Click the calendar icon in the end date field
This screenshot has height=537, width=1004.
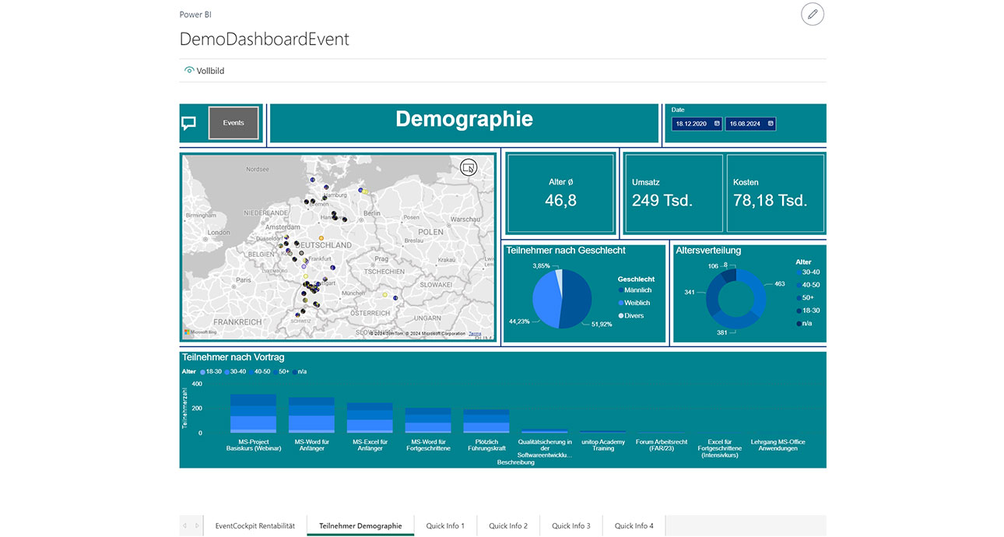tap(769, 123)
